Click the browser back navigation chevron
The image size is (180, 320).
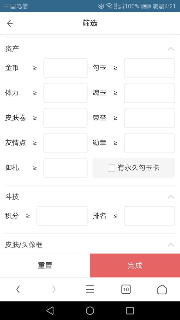click(x=18, y=289)
